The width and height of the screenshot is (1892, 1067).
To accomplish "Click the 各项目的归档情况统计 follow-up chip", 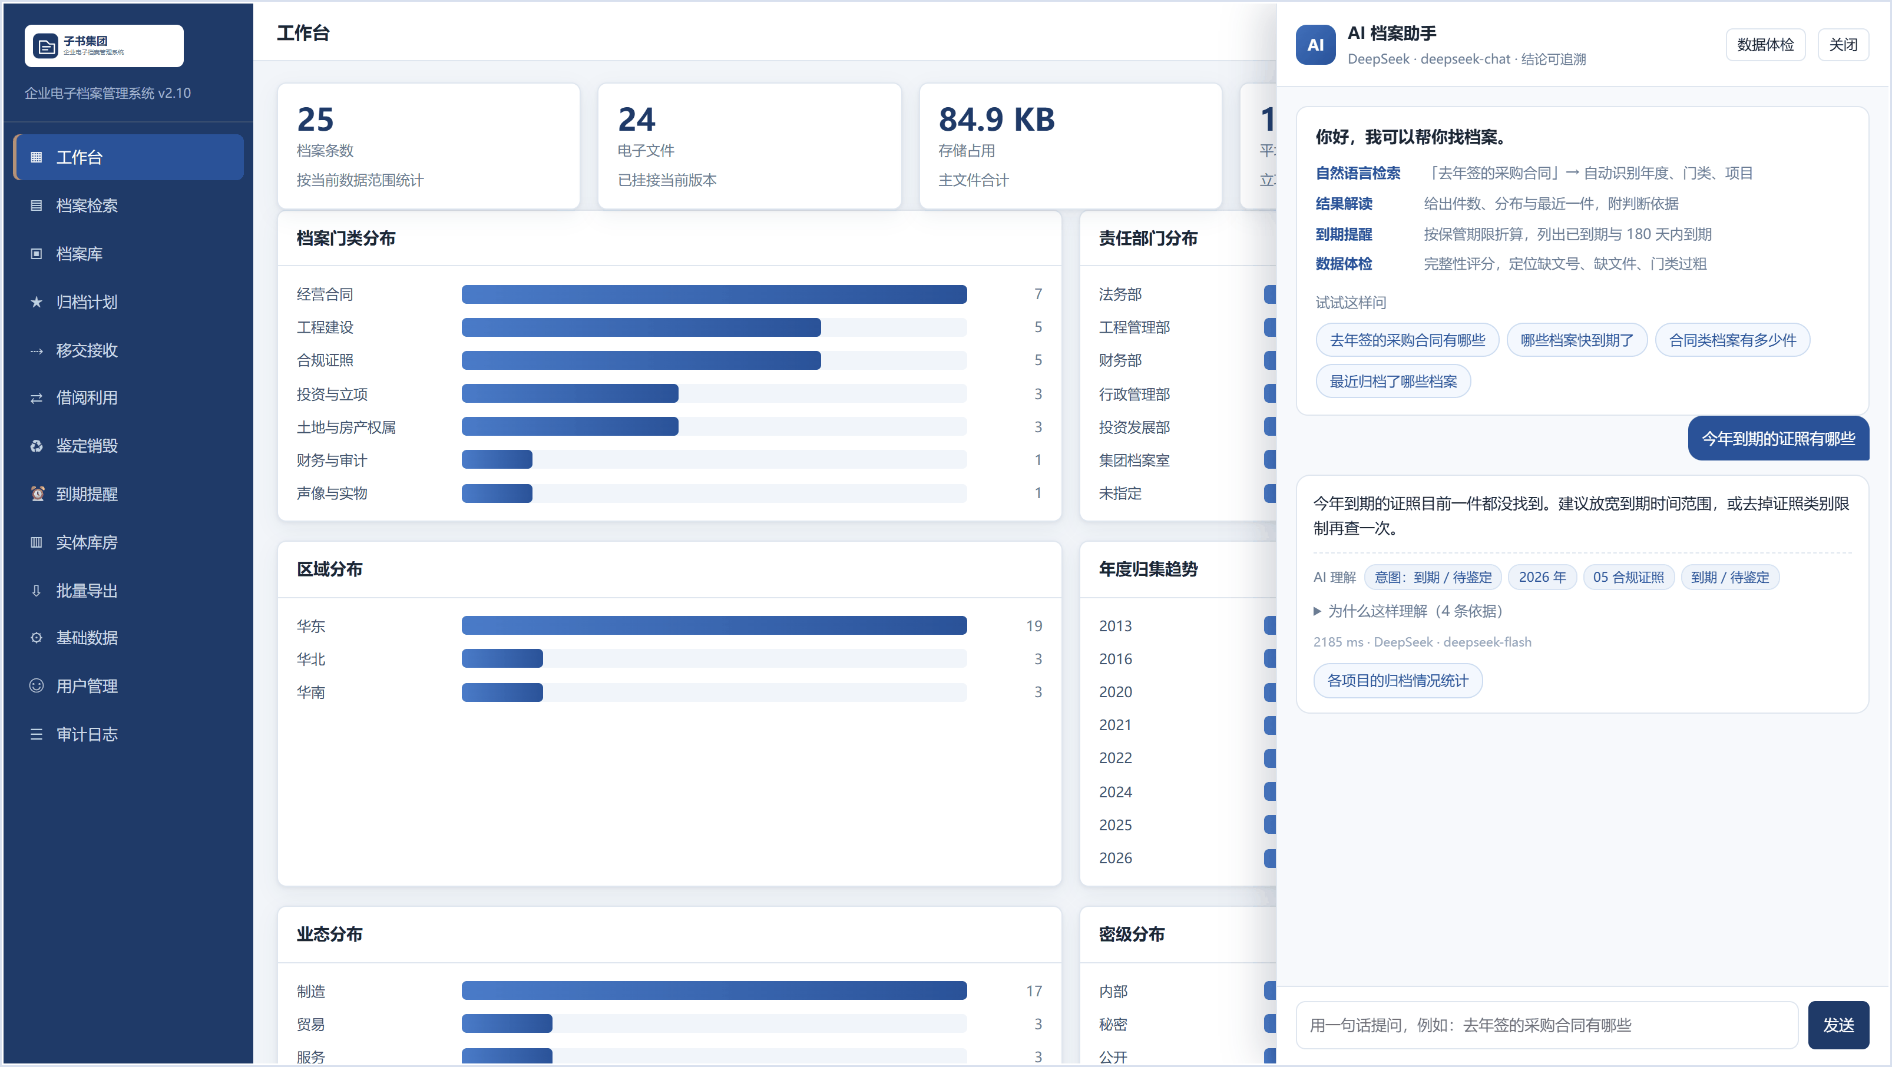I will (x=1398, y=681).
